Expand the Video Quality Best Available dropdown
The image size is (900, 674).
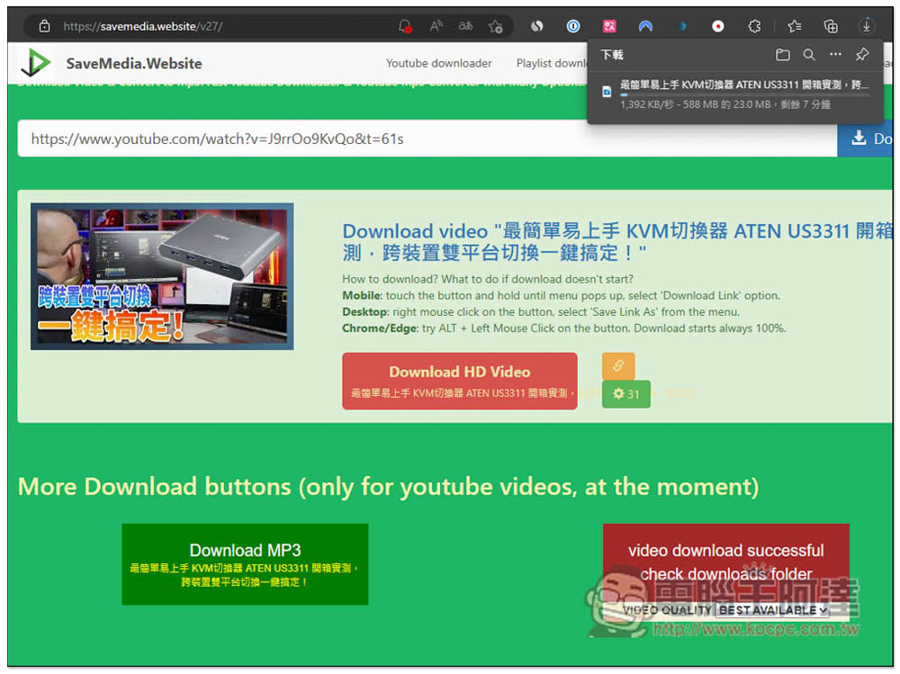coord(772,610)
